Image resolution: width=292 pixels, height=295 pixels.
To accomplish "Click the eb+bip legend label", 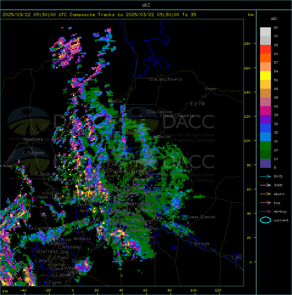I will pos(280,212).
